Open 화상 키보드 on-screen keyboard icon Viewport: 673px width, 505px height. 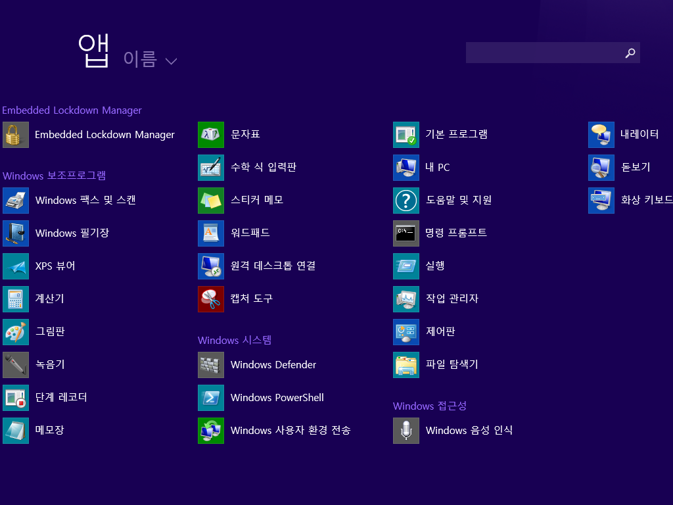(x=601, y=201)
